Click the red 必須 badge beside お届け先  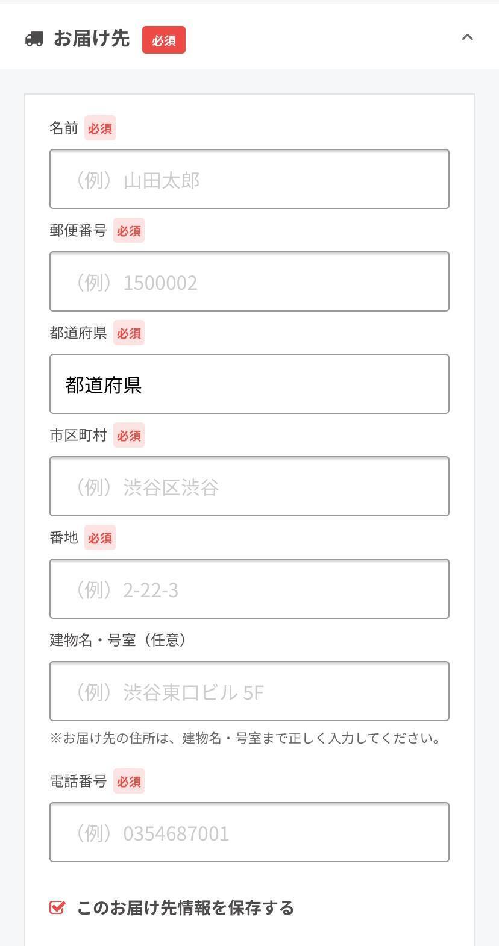pyautogui.click(x=163, y=40)
